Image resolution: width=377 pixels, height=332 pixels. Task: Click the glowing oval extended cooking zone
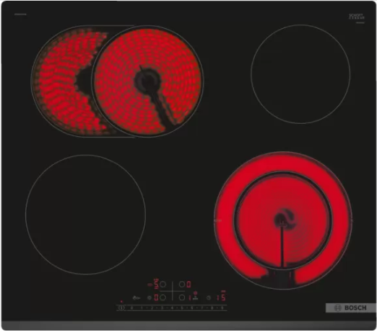coord(117,81)
